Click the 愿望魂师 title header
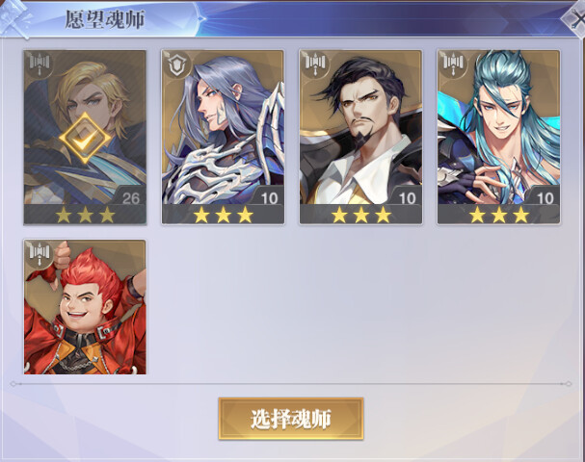The height and width of the screenshot is (462, 585). (x=105, y=19)
